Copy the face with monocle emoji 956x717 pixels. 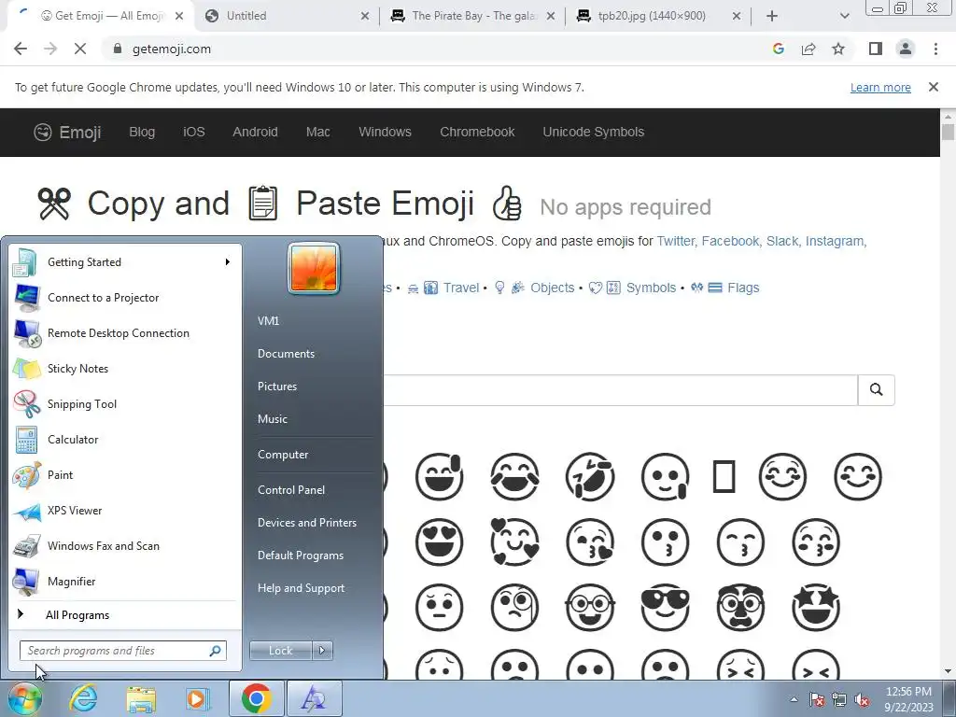point(514,607)
